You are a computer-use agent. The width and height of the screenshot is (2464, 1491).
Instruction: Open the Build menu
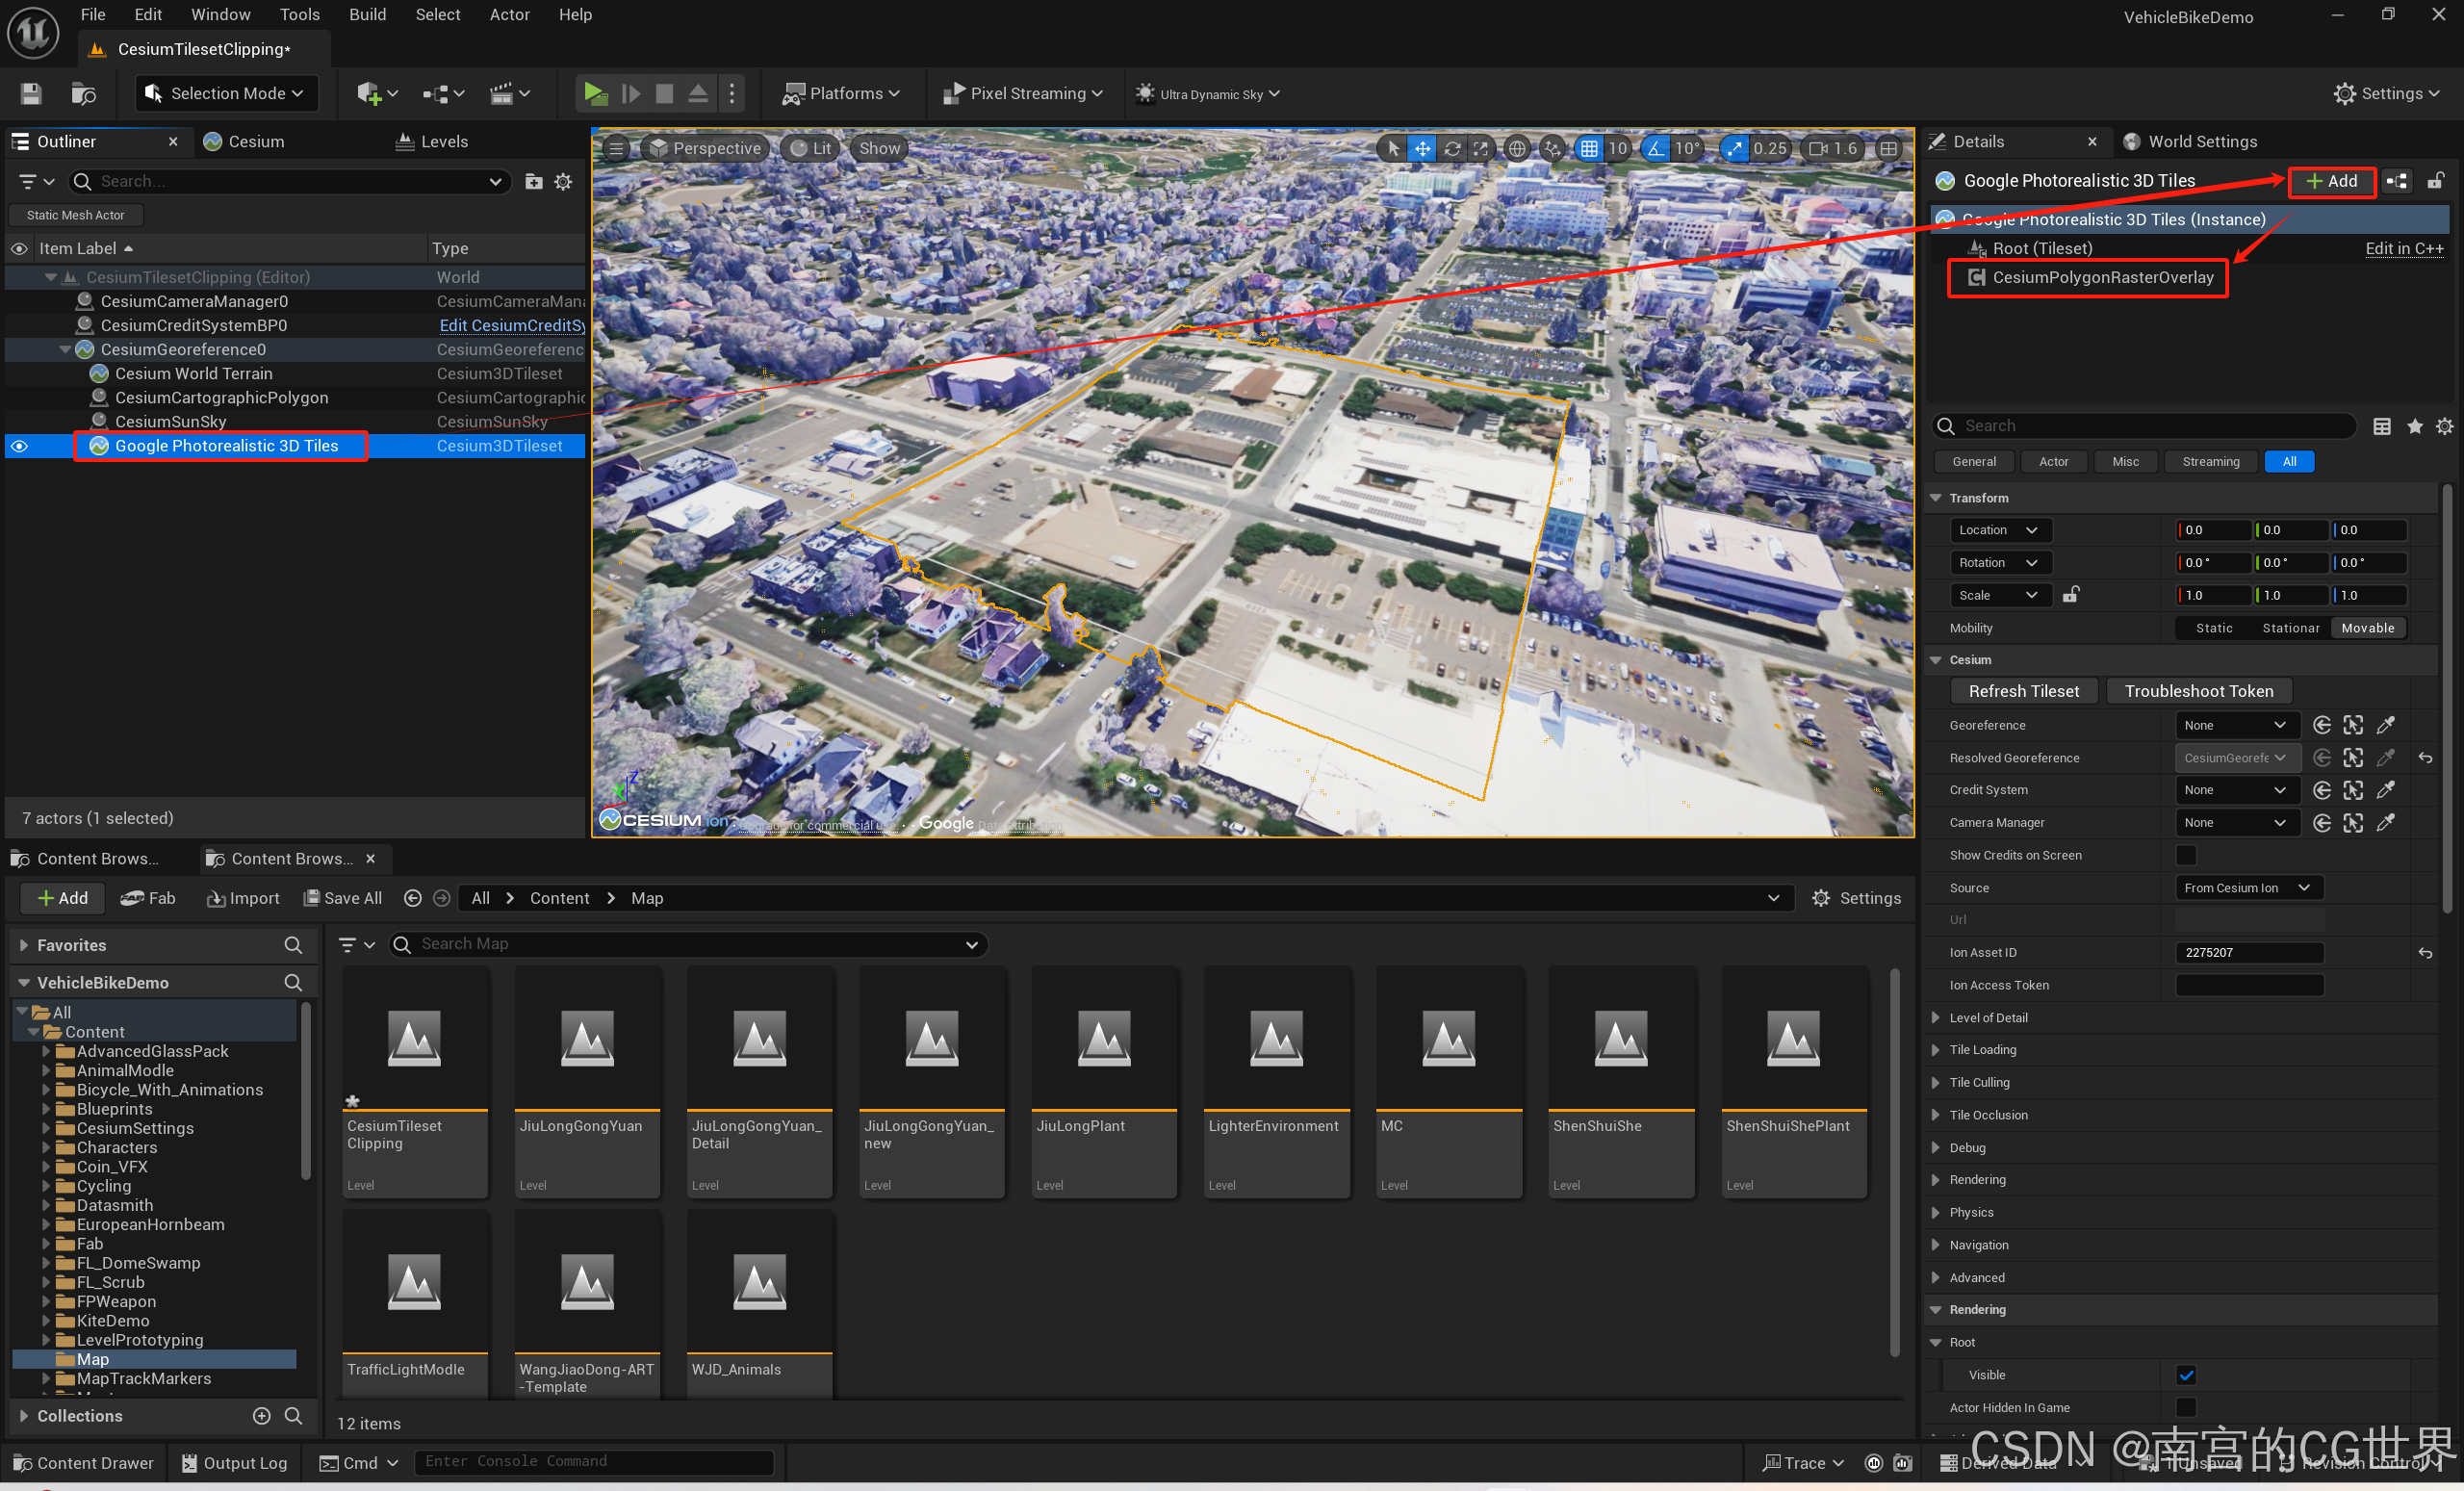coord(367,14)
